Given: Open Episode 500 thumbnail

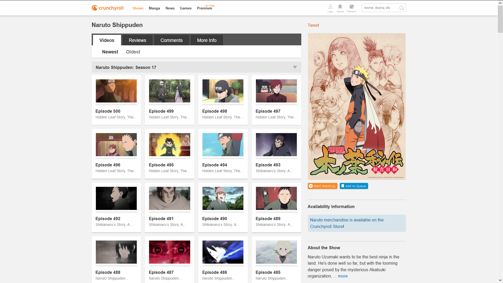Looking at the screenshot, I should coord(116,91).
